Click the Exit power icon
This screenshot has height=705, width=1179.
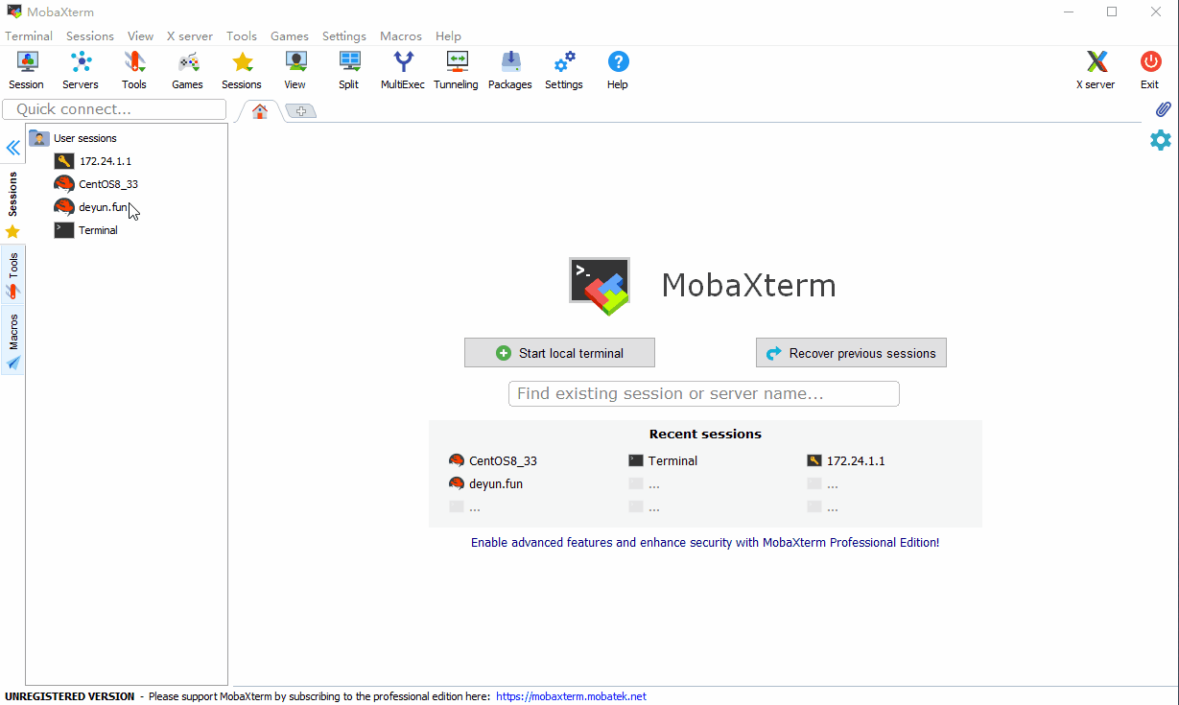(1149, 70)
